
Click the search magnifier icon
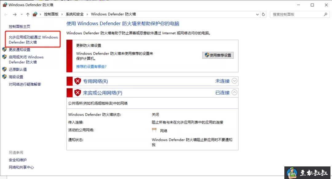point(326,14)
